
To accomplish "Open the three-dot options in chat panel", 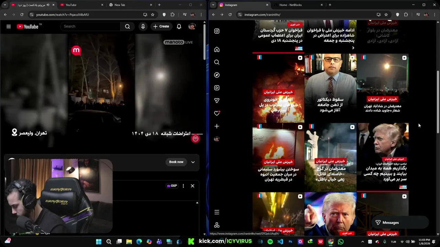I will [183, 186].
